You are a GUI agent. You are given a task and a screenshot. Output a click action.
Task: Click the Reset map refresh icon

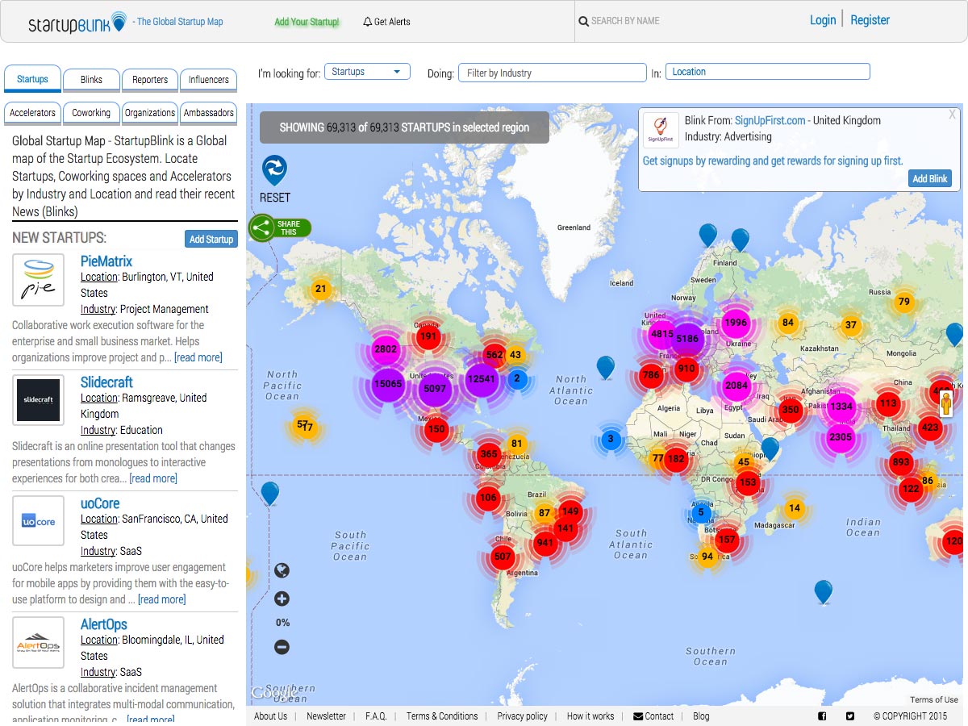click(275, 170)
